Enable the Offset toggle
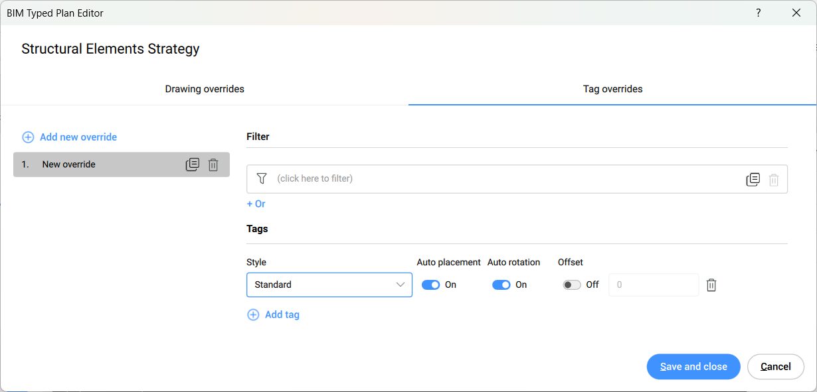This screenshot has height=392, width=817. point(572,285)
